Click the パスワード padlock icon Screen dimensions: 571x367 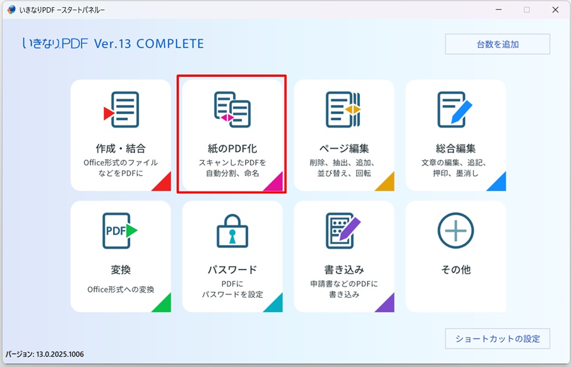pyautogui.click(x=232, y=231)
